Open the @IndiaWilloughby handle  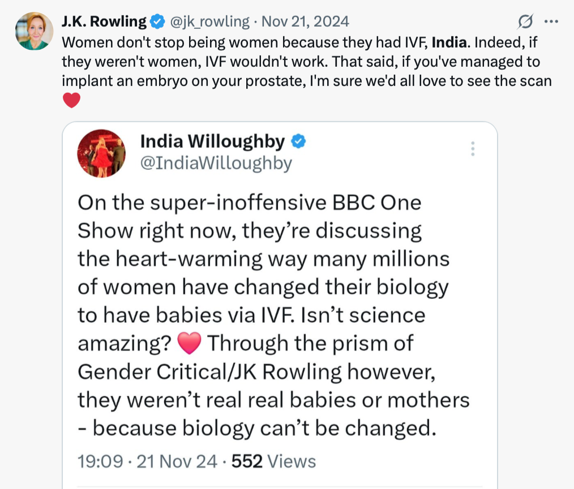point(216,163)
